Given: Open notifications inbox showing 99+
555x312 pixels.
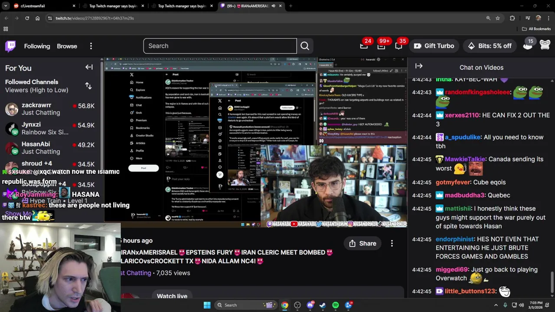Looking at the screenshot, I should tap(381, 45).
